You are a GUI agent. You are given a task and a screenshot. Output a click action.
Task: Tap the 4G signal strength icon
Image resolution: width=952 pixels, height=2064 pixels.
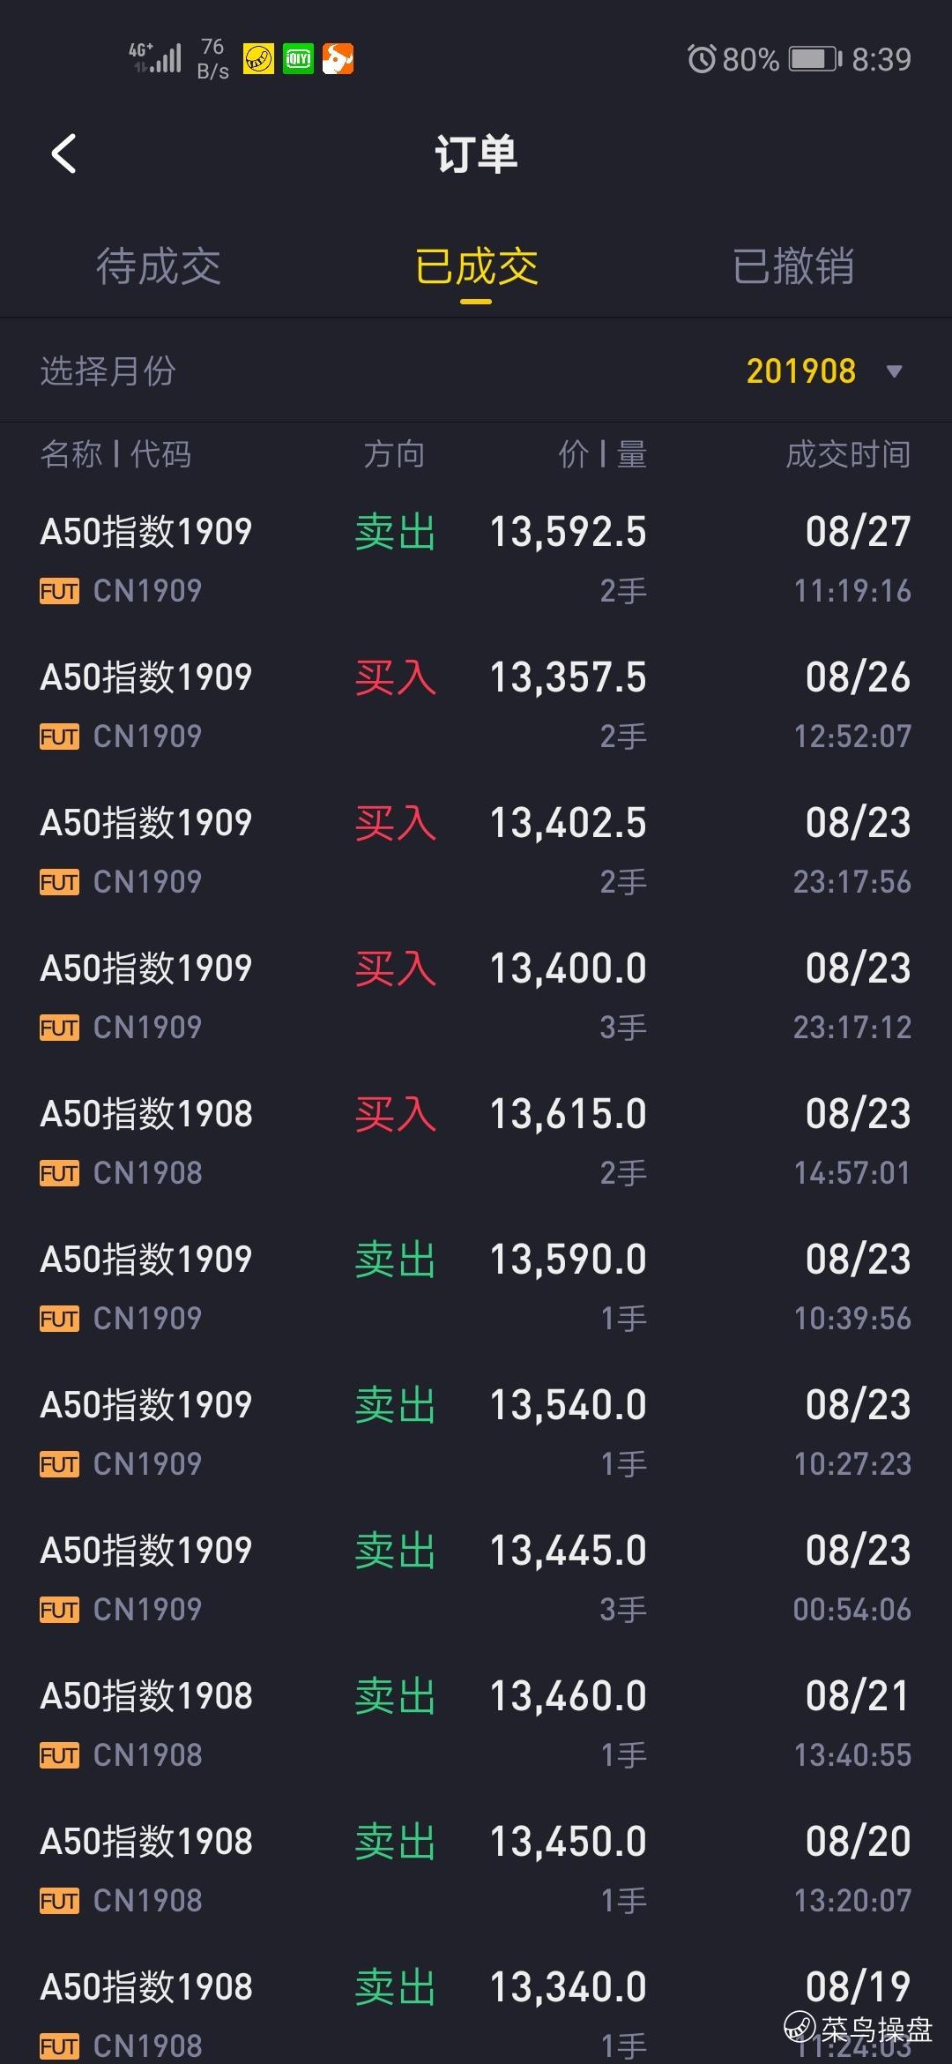click(x=156, y=57)
